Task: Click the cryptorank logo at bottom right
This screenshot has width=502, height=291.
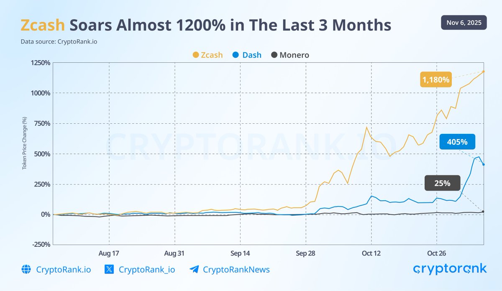Action: [450, 268]
